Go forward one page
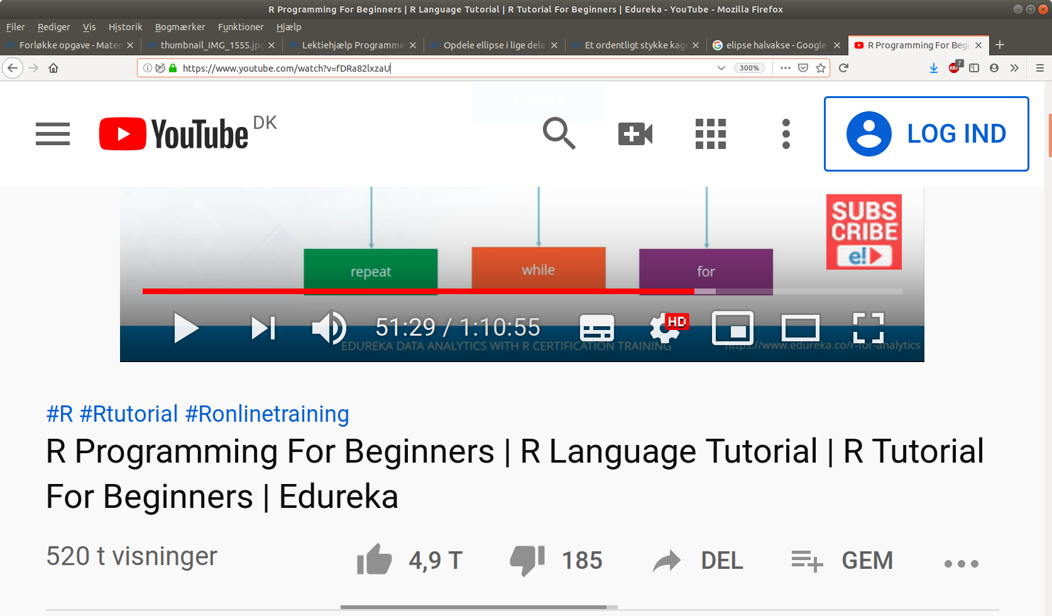Image resolution: width=1052 pixels, height=616 pixels. [33, 68]
